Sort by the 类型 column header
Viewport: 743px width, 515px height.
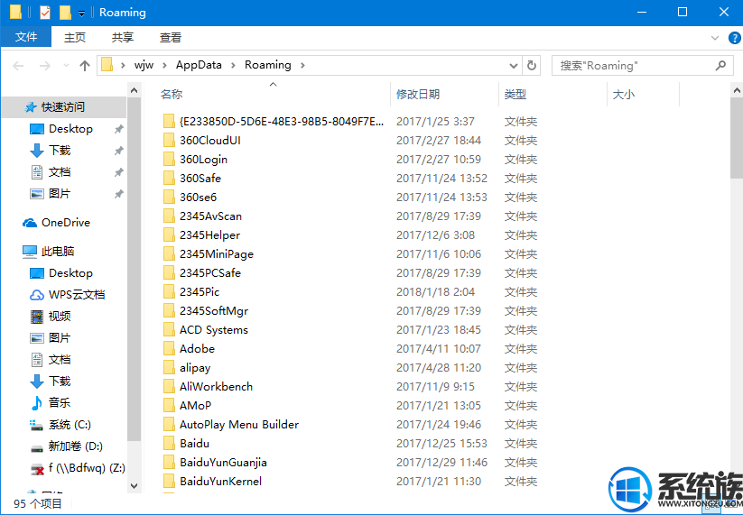pos(515,94)
